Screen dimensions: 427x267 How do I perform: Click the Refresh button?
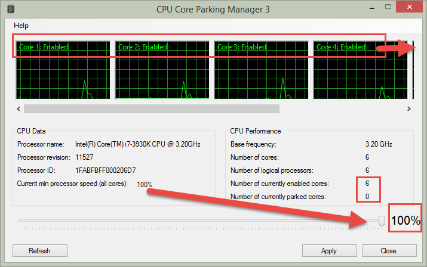[39, 251]
